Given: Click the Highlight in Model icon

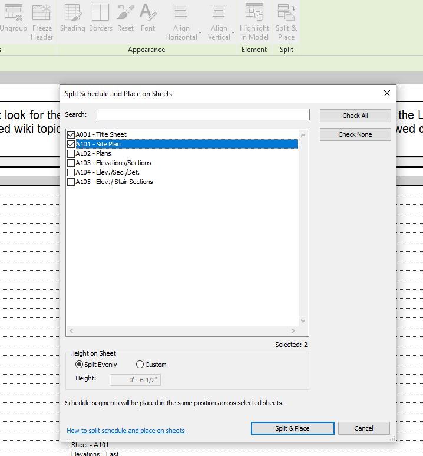Looking at the screenshot, I should coord(255,13).
